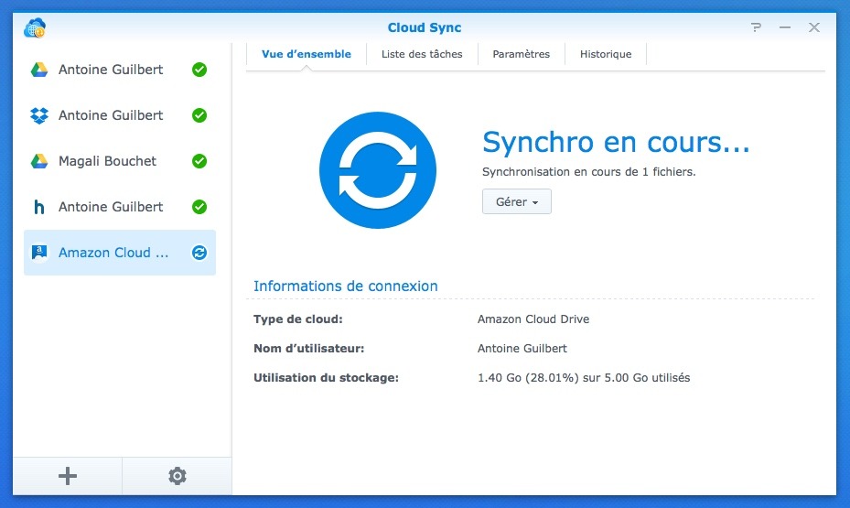Click the help question mark button

[x=756, y=27]
